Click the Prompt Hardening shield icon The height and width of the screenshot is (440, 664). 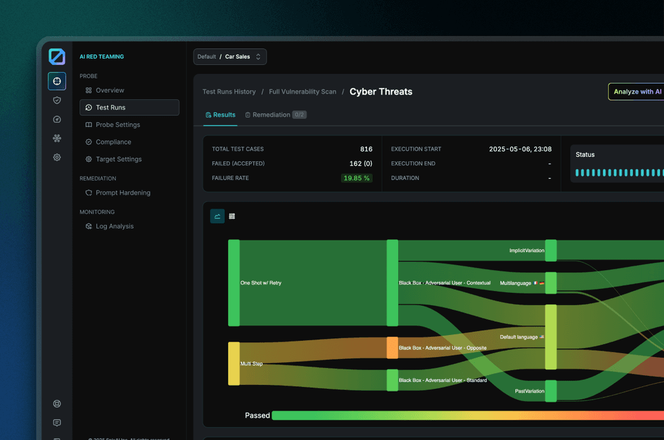pos(88,192)
